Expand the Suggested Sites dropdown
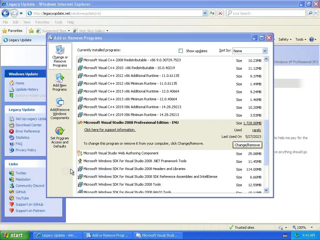This screenshot has width=320, height=240. (x=69, y=31)
